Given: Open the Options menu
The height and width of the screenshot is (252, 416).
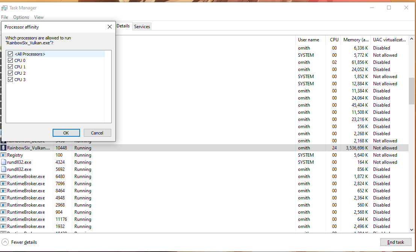Looking at the screenshot, I should pyautogui.click(x=21, y=17).
